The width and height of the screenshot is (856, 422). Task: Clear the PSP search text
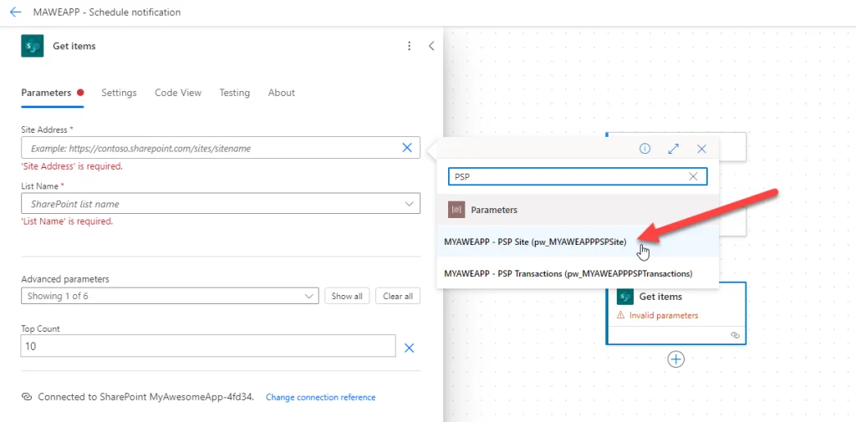coord(693,176)
